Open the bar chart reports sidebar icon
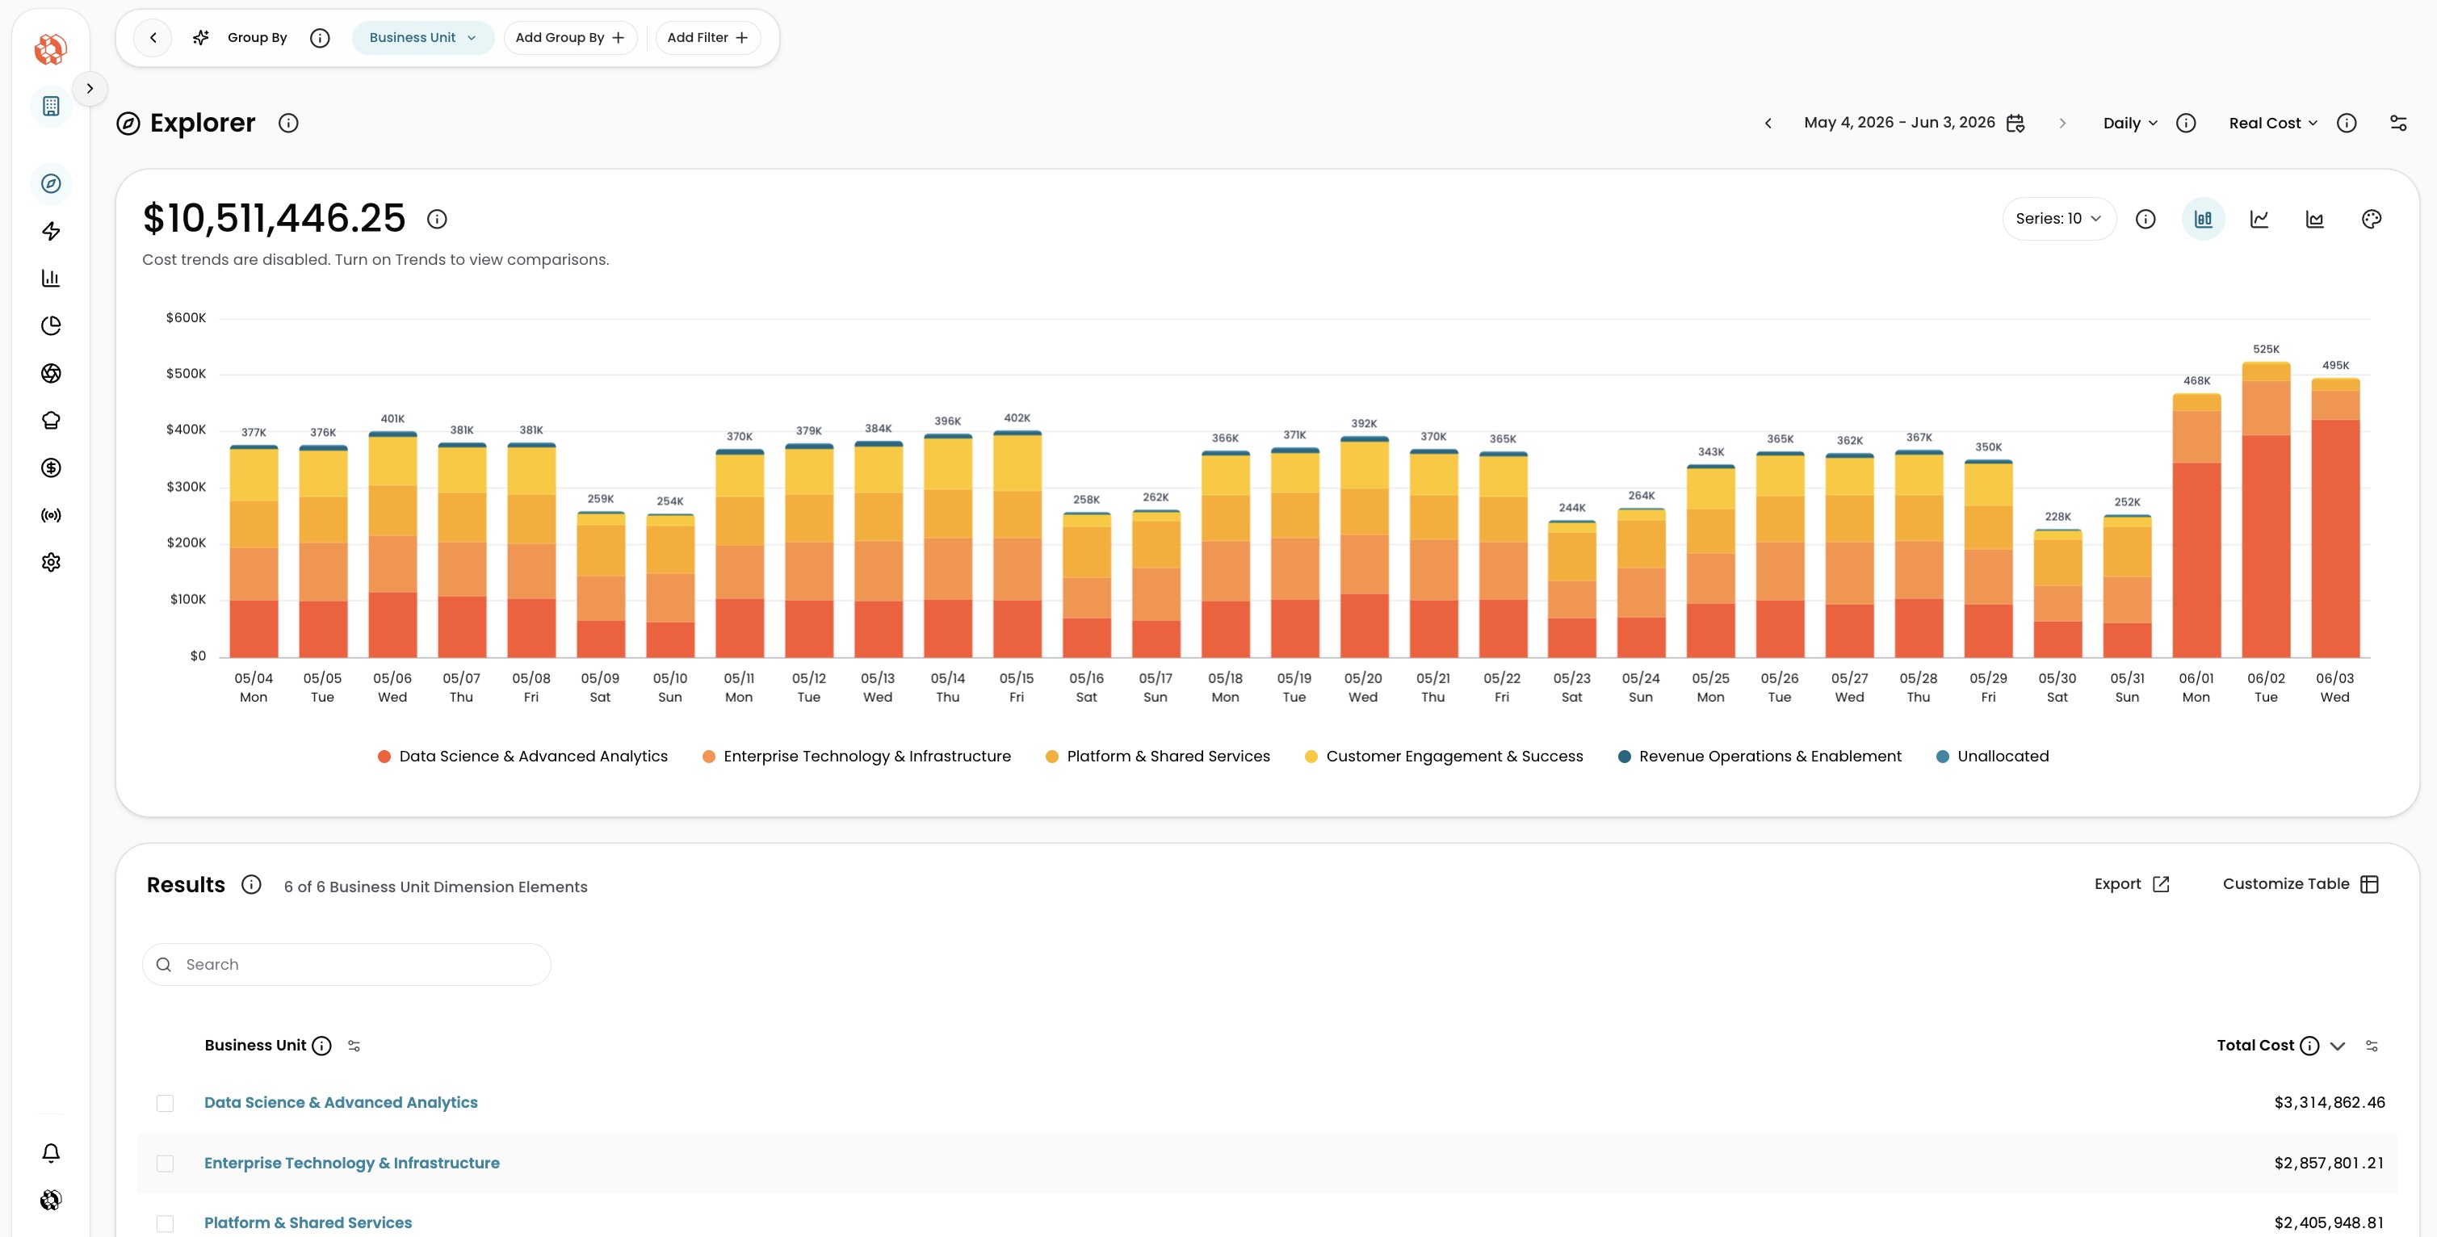 (x=51, y=278)
